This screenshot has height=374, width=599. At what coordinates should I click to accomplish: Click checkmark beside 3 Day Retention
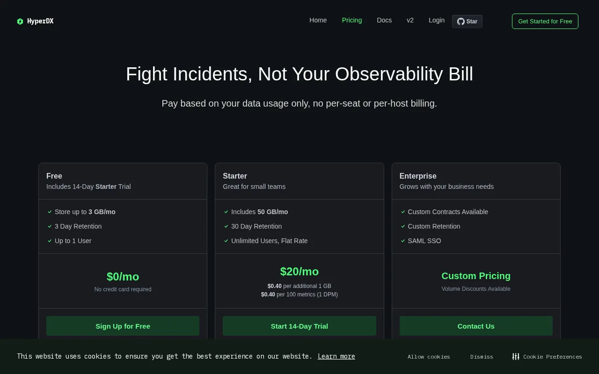point(50,226)
